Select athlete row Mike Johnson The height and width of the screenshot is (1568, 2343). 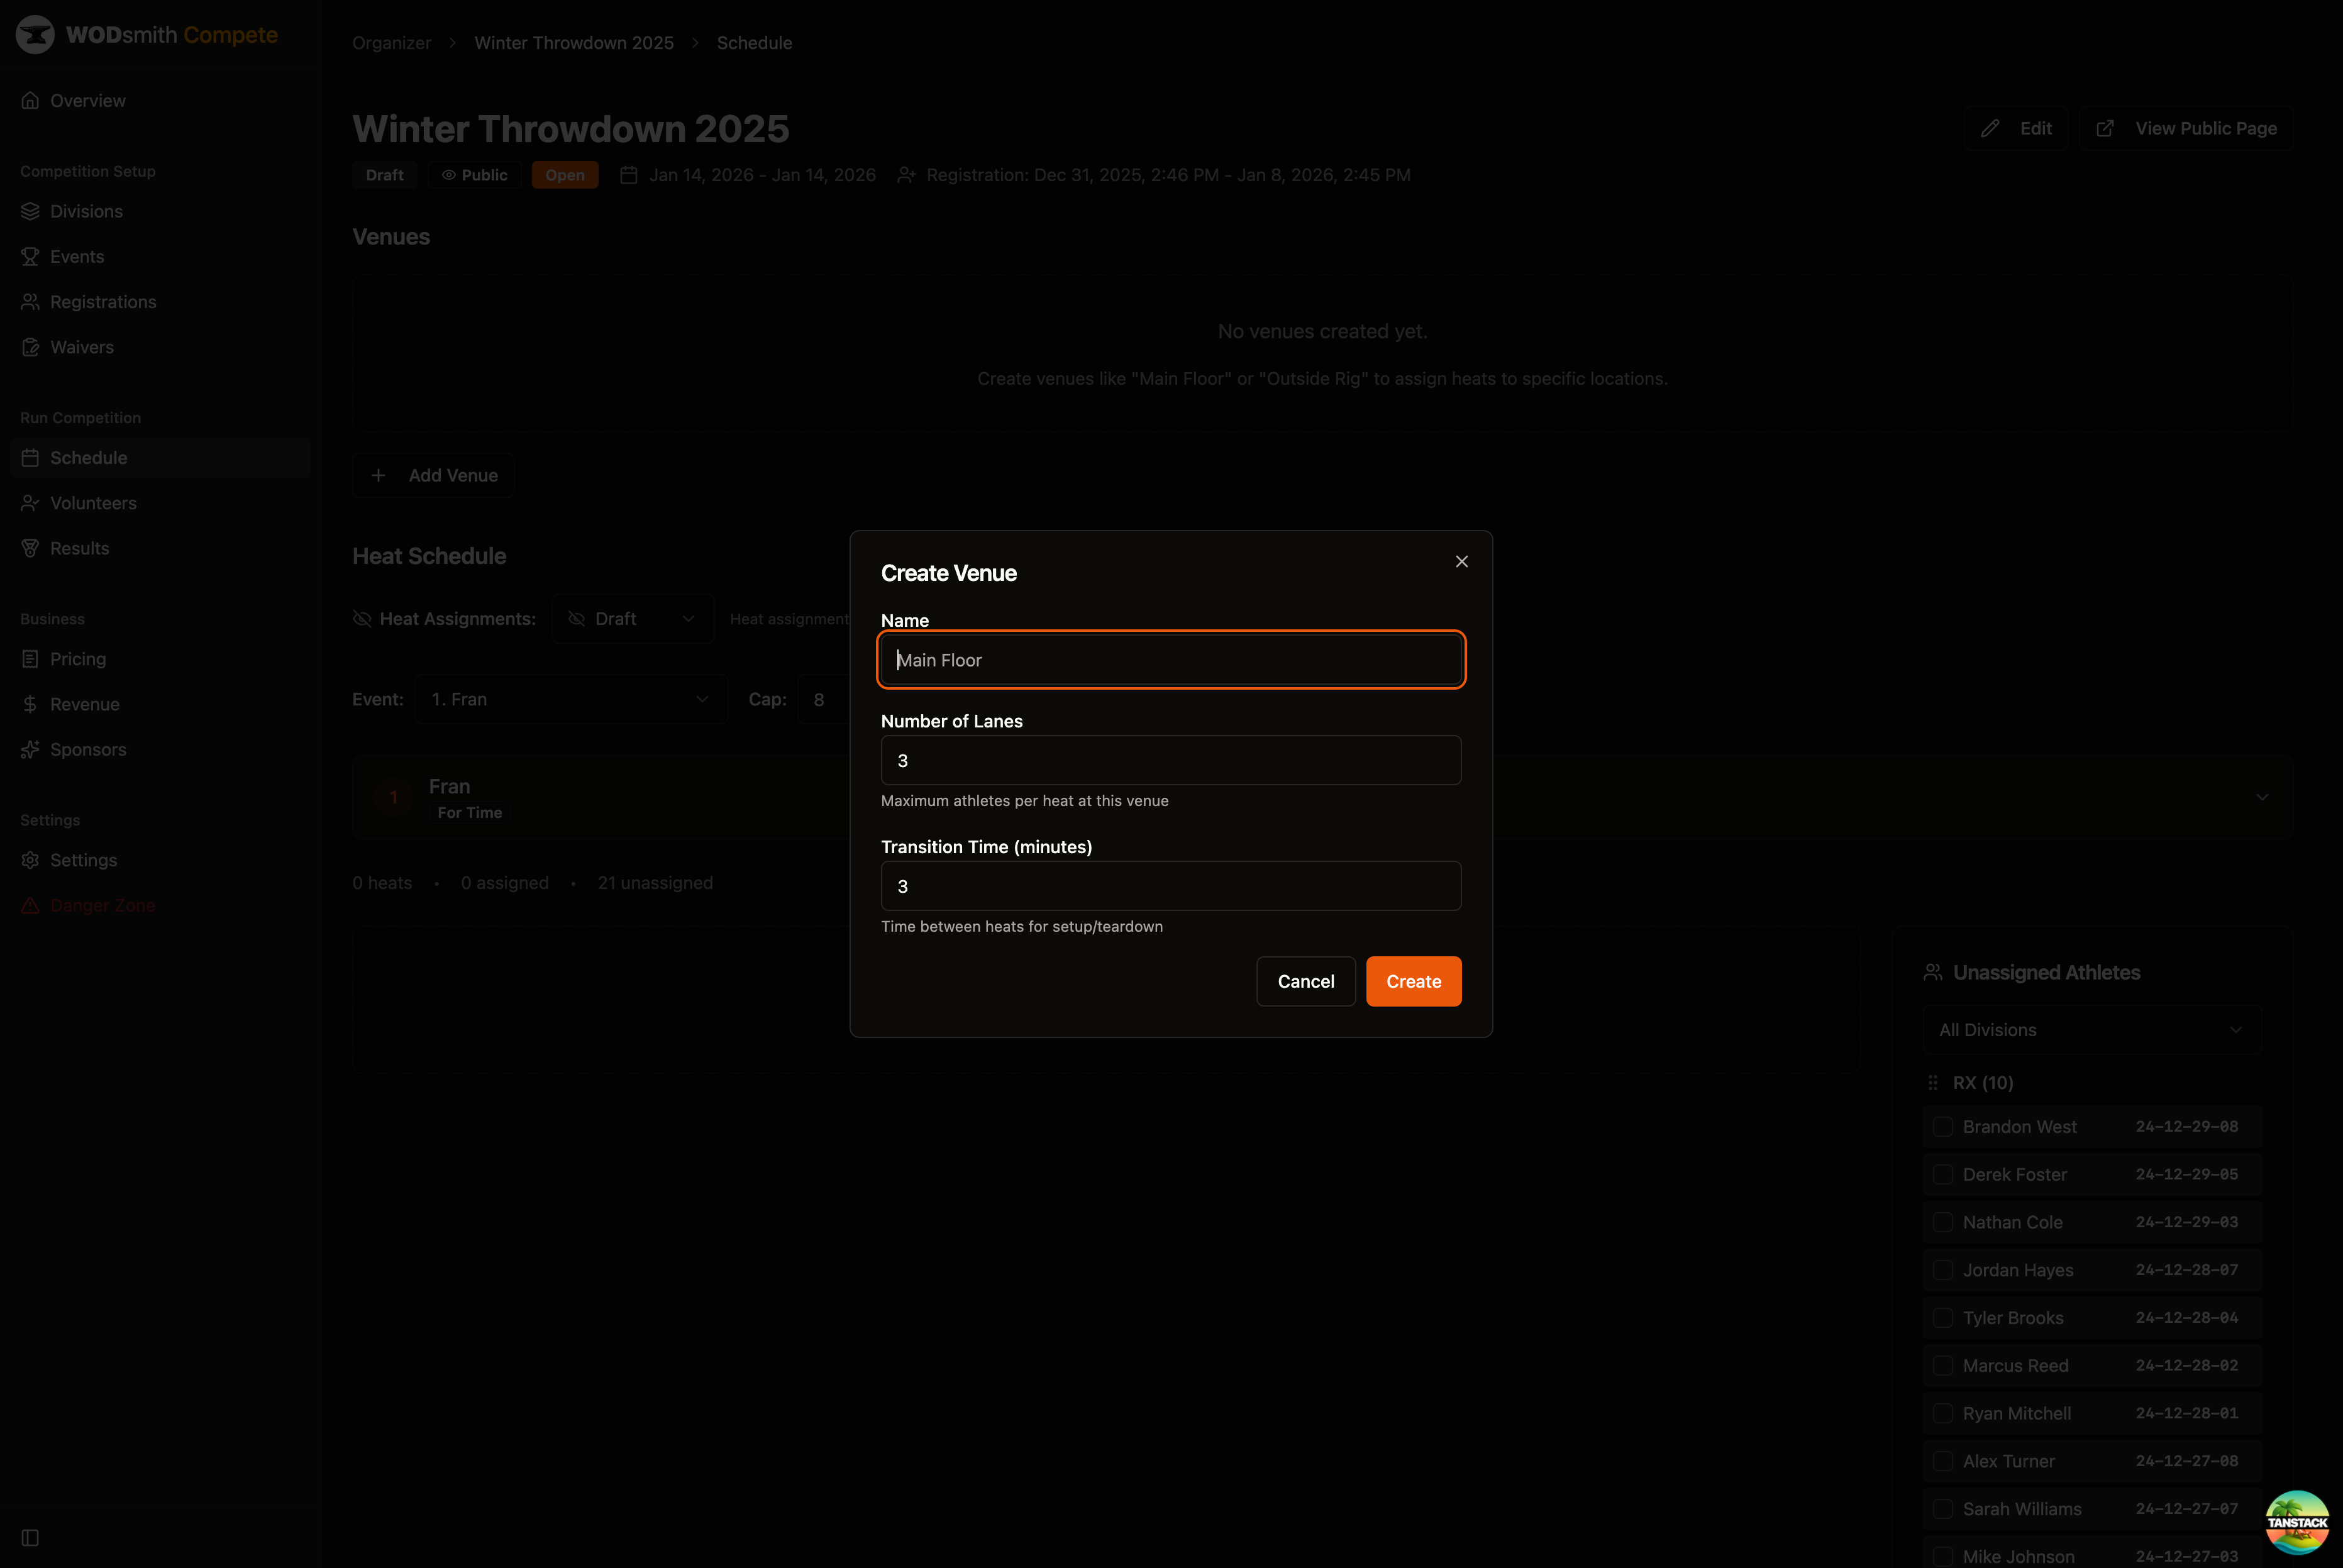coord(2092,1555)
